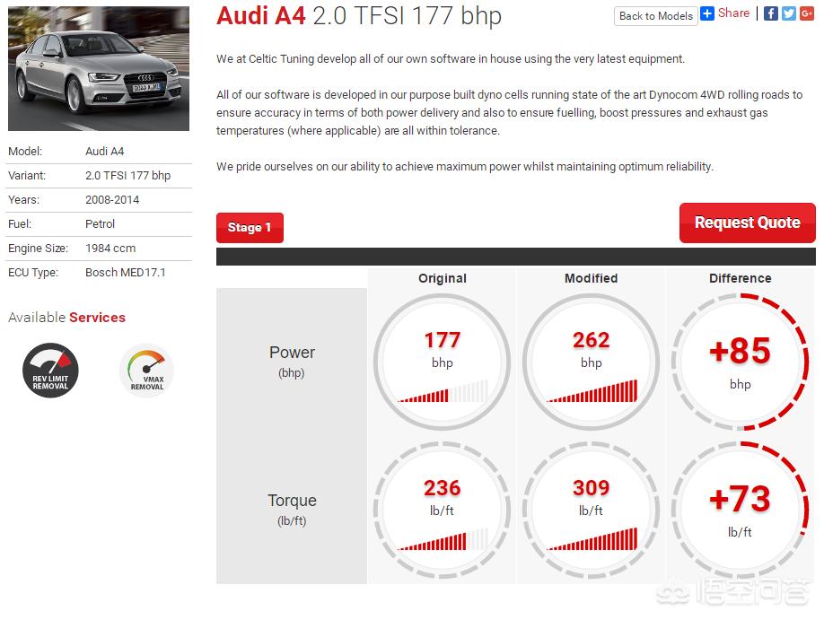Click the 'Years:' field label

tap(23, 200)
